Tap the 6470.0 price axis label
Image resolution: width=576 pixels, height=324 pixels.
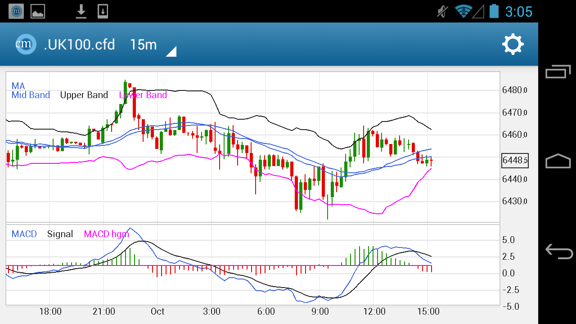point(515,112)
